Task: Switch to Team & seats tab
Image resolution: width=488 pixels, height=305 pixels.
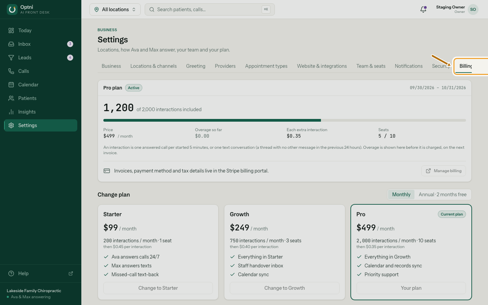Action: coord(371,66)
